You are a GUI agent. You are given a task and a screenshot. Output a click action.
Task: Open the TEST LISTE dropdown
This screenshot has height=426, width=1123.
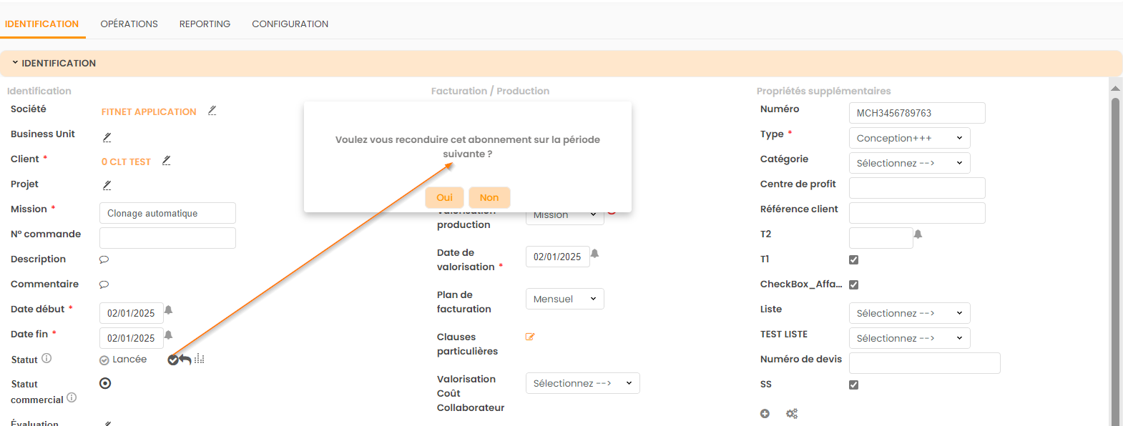click(909, 338)
